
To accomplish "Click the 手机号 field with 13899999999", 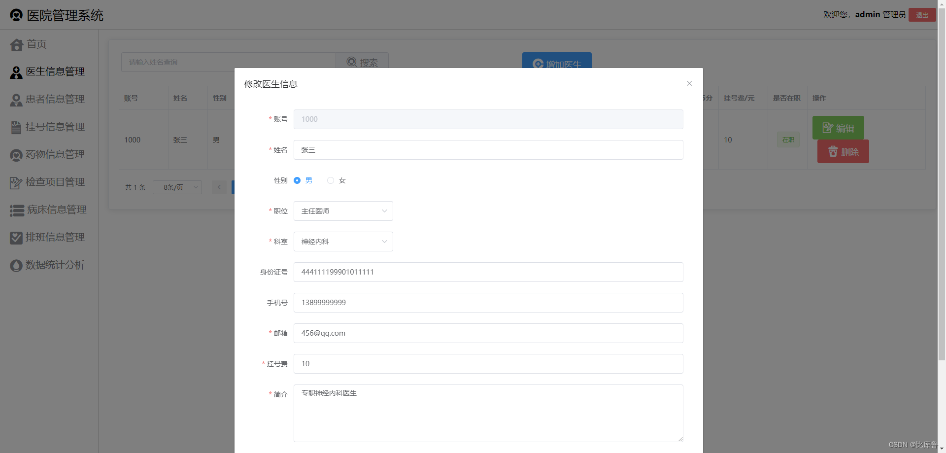I will click(488, 303).
